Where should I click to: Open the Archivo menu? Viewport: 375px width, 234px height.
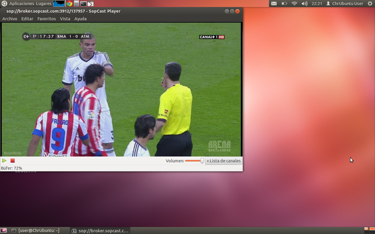tap(9, 19)
